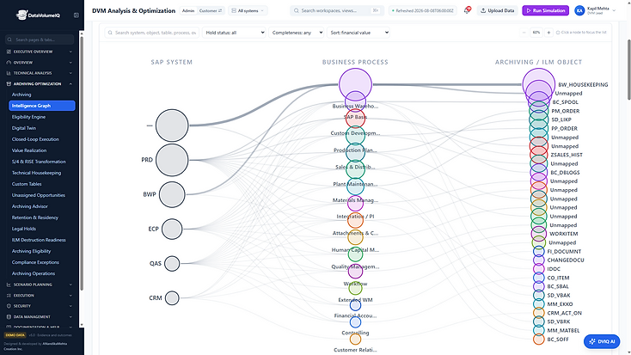Viewport: 631px width, 355px height.
Task: Open the user profile menu chevron
Action: tap(614, 10)
